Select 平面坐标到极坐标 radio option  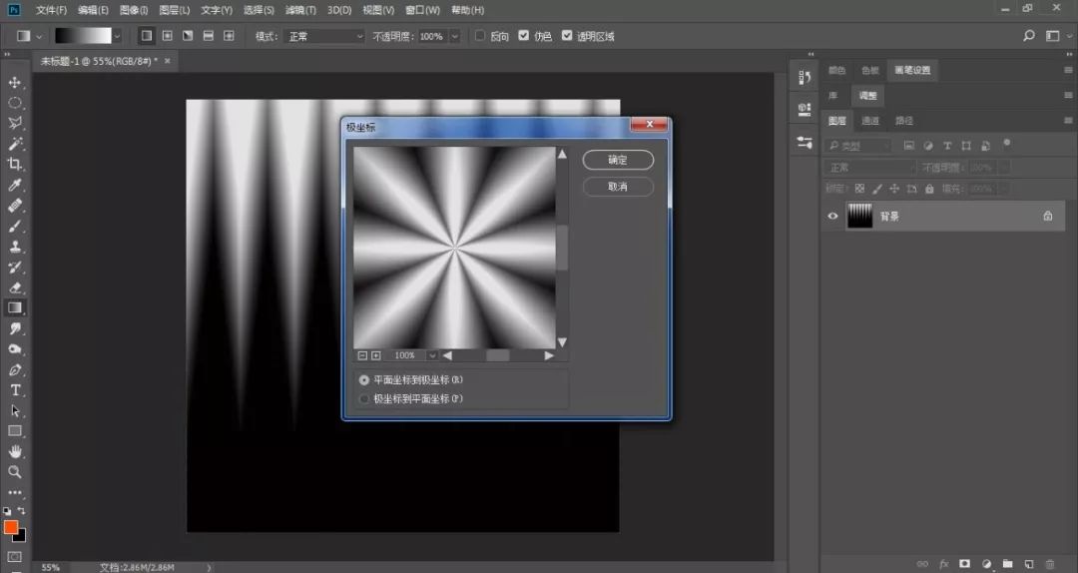click(x=364, y=380)
